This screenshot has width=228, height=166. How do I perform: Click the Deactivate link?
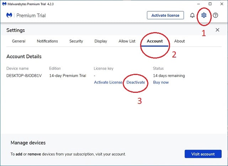tap(136, 82)
